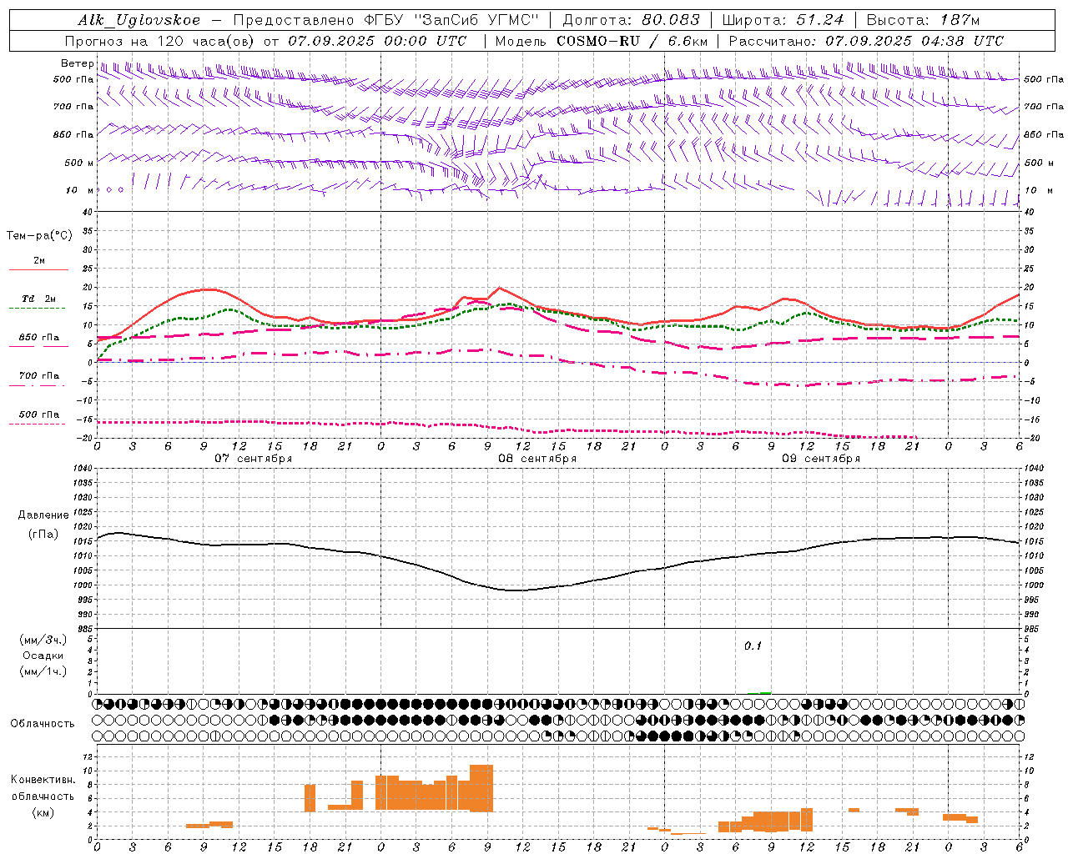Viewport: 1068px width, 854px height.
Task: Click the Конвективн. convective cloud label
Action: point(43,780)
